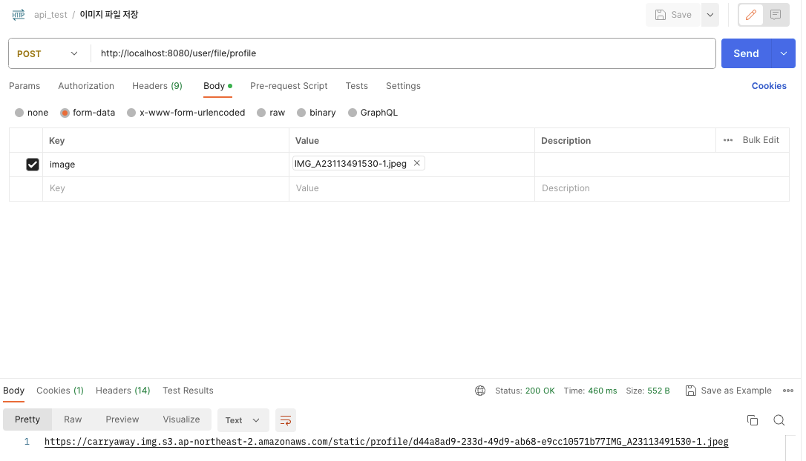Switch to Visualize response view
The height and width of the screenshot is (461, 806).
click(181, 419)
